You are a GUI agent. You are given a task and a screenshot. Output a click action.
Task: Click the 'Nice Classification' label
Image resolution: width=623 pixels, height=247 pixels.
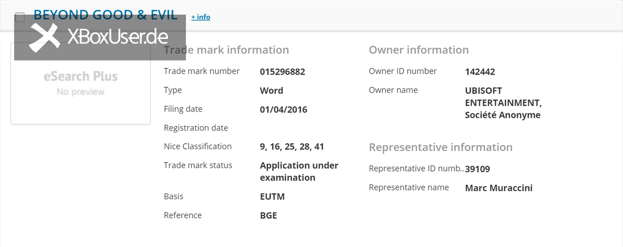click(198, 146)
